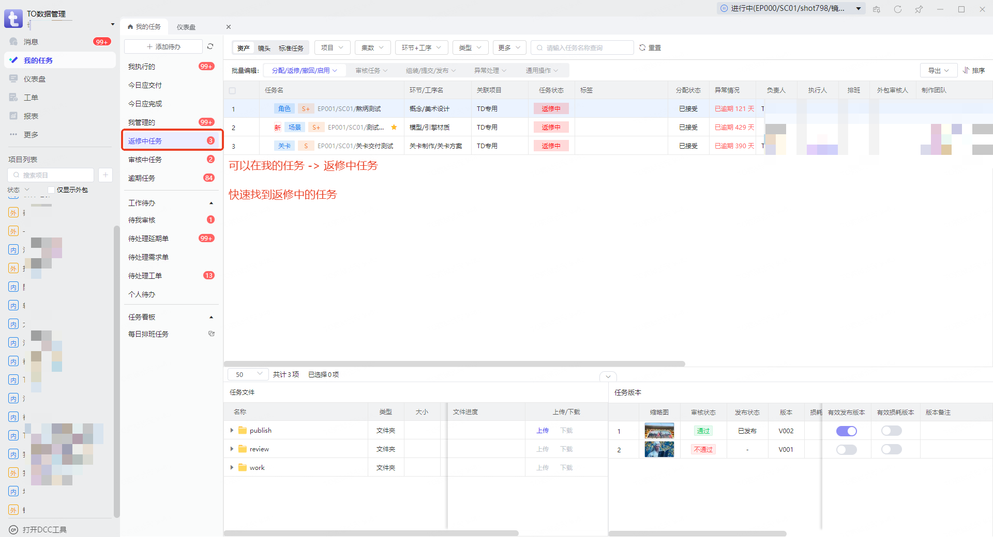This screenshot has height=537, width=993.
Task: Click the plus icon to add project
Action: (106, 175)
